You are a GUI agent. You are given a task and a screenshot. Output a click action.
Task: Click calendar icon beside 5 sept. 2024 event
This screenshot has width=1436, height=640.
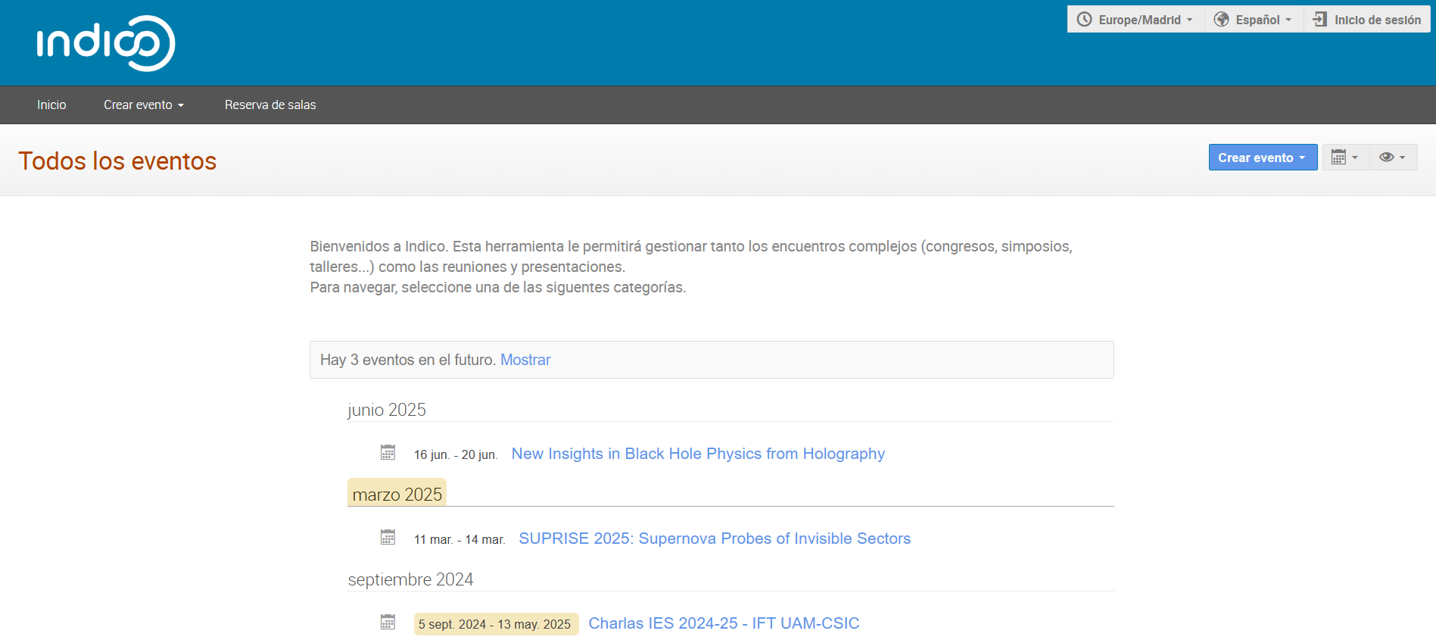coord(388,622)
